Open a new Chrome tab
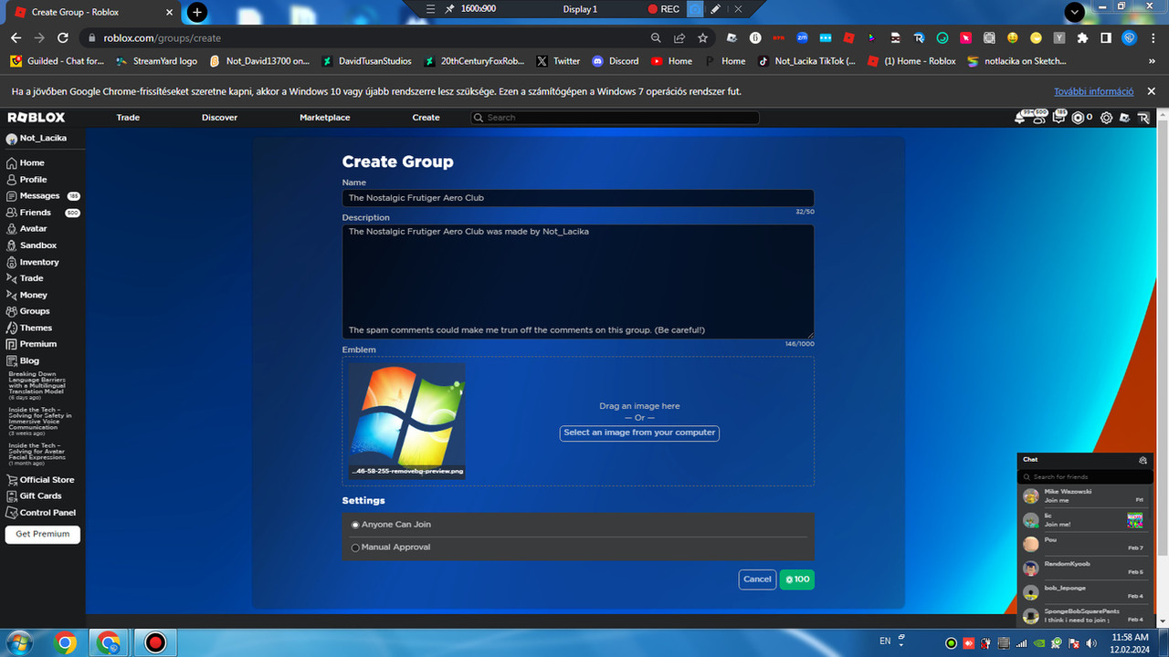Viewport: 1169px width, 657px height. coord(197,12)
